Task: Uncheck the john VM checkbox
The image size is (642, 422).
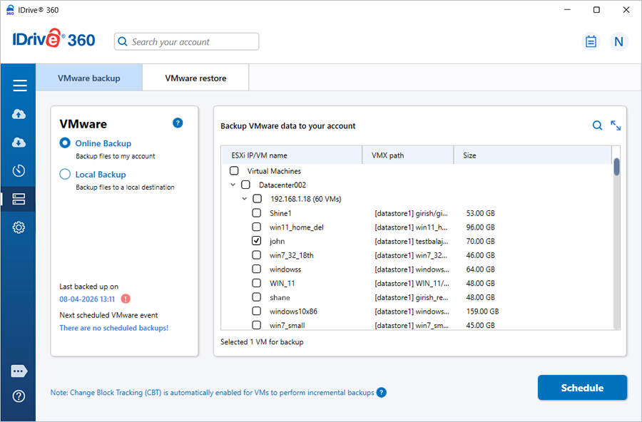Action: tap(256, 241)
